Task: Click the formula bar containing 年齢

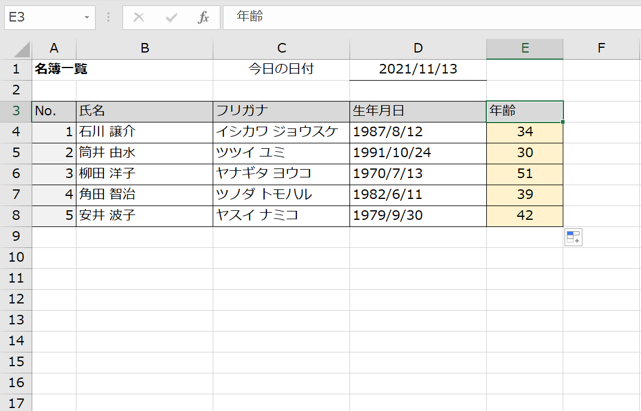Action: [418, 17]
